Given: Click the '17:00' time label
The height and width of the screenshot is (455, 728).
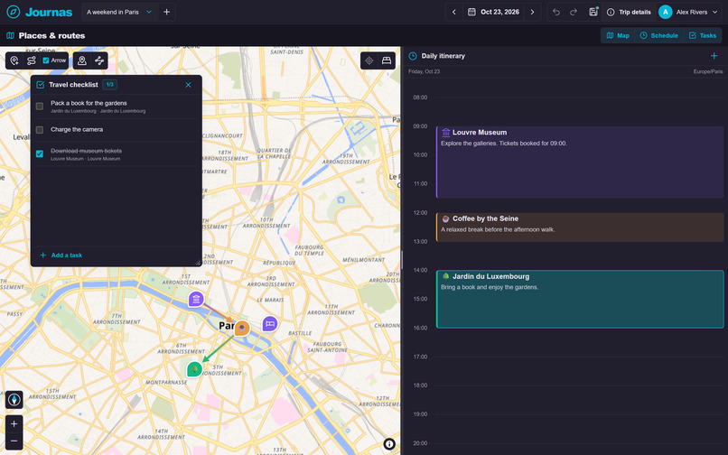Looking at the screenshot, I should tap(420, 357).
